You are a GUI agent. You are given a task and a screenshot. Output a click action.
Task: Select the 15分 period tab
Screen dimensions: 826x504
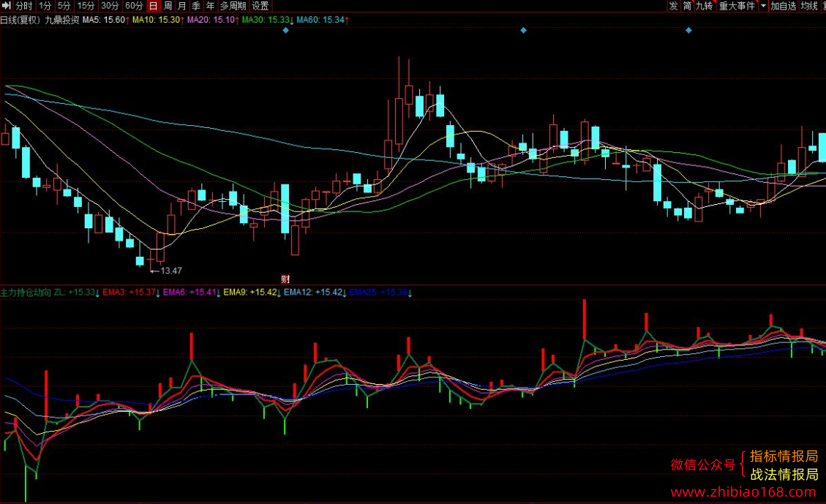(x=86, y=6)
